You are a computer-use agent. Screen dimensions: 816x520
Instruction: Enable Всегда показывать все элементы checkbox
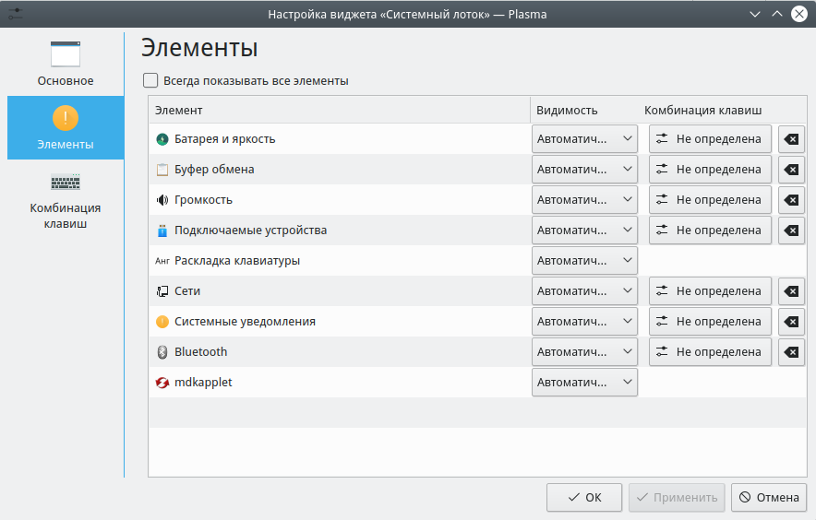coord(150,80)
